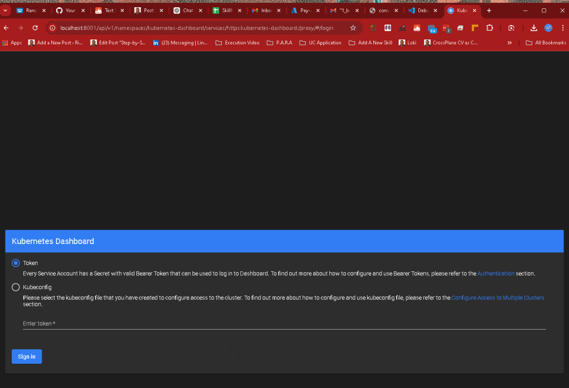Click the yellow corner extension icon
The height and width of the screenshot is (388, 569).
pos(474,28)
